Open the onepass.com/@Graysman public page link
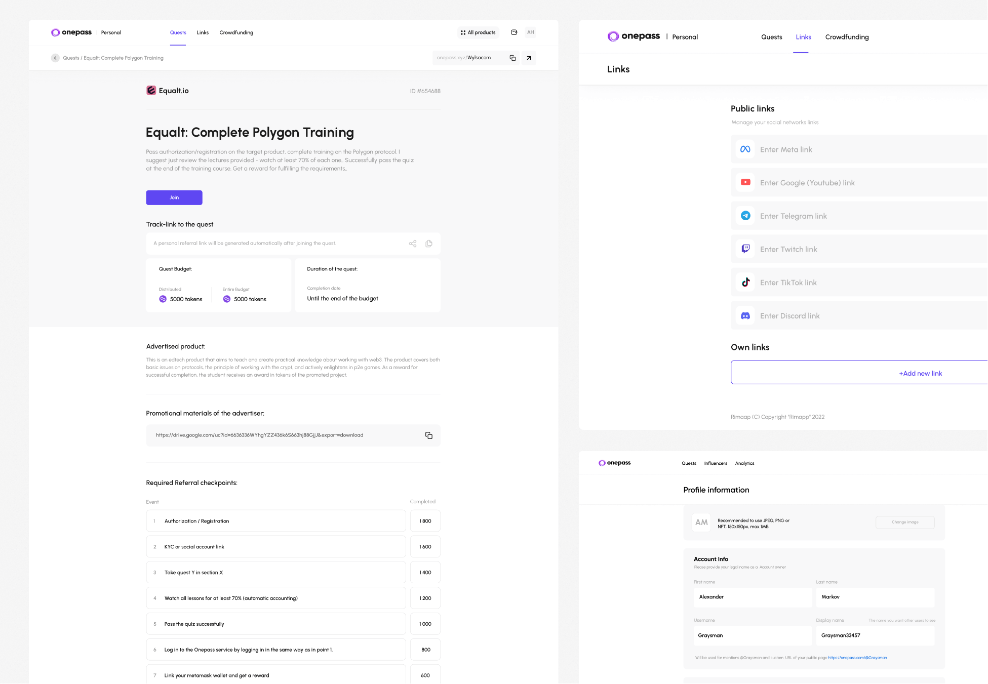The height and width of the screenshot is (684, 988). pyautogui.click(x=857, y=658)
